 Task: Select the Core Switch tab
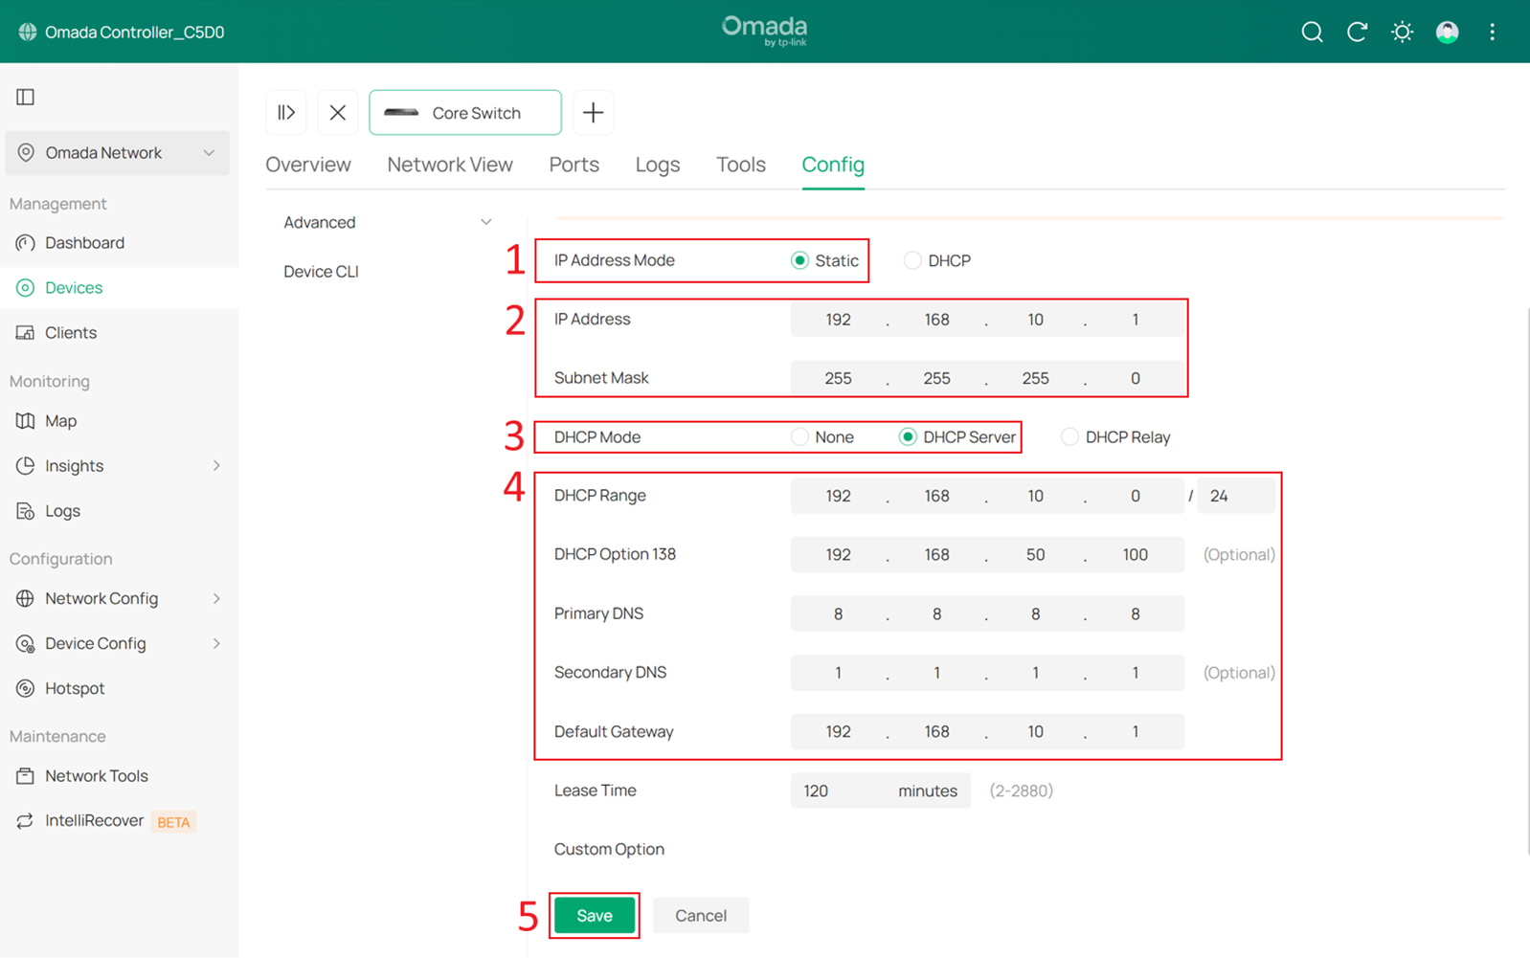click(x=465, y=113)
